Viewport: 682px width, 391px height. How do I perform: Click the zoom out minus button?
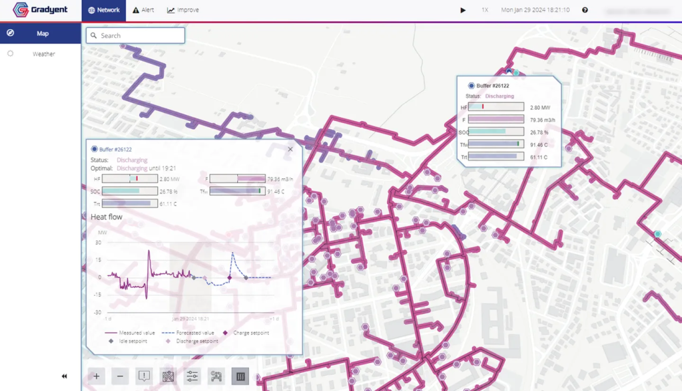(x=120, y=376)
